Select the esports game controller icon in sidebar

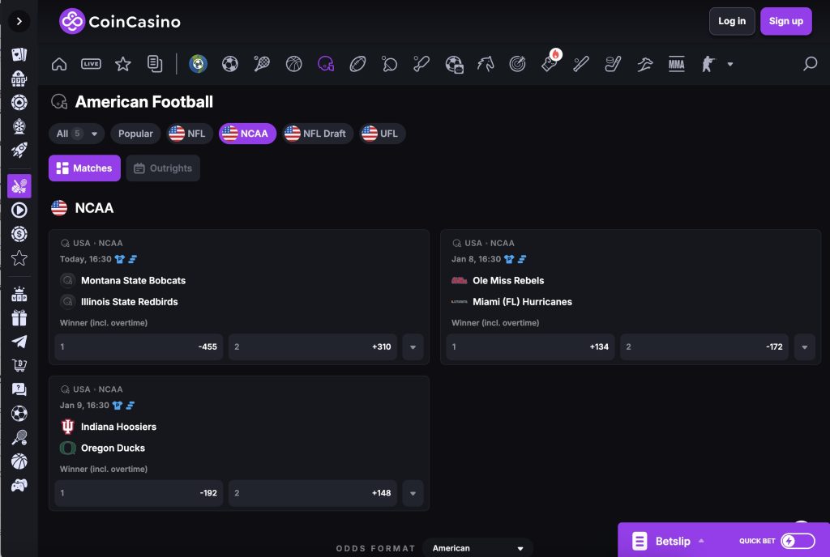coord(19,486)
